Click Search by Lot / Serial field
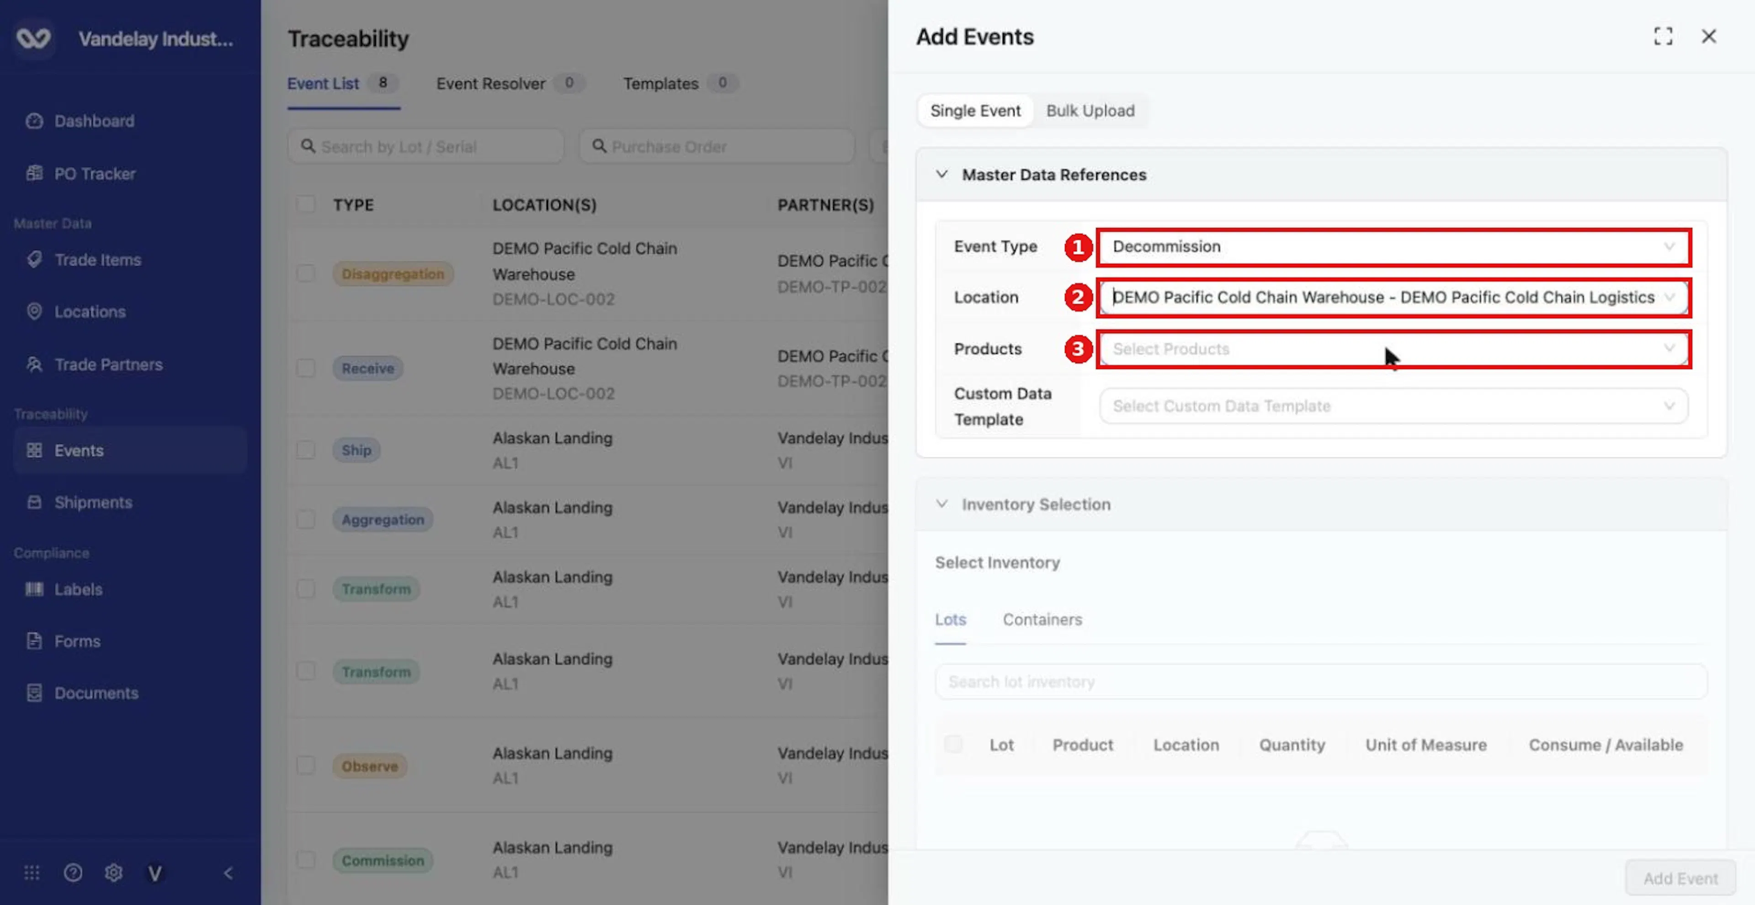This screenshot has height=905, width=1755. (426, 146)
